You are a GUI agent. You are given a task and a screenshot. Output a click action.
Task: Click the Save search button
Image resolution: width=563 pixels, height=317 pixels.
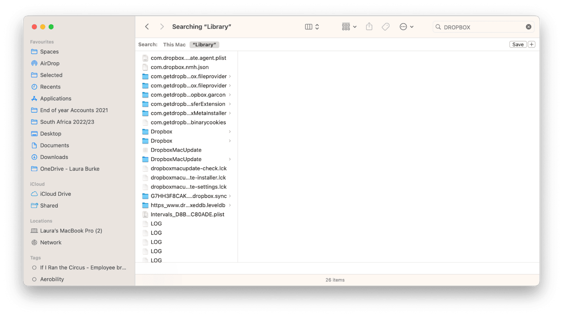point(518,44)
